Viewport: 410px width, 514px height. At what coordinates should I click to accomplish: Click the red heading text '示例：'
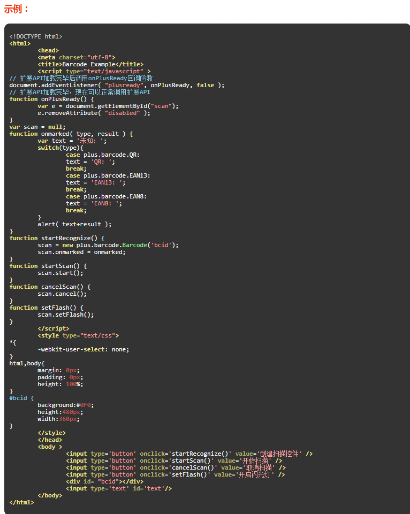pos(17,9)
